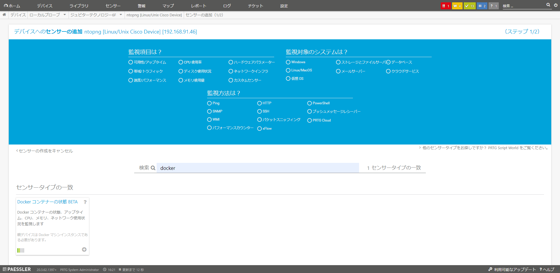Expand the ジュピターテクノロジー6F breadcrumb dropdown arrow

tap(121, 15)
